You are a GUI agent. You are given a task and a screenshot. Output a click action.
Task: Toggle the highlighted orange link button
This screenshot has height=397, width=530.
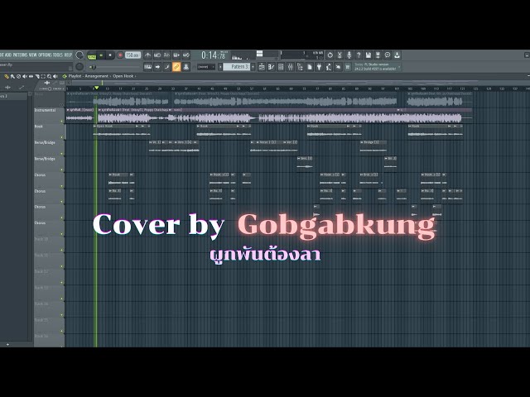click(176, 67)
